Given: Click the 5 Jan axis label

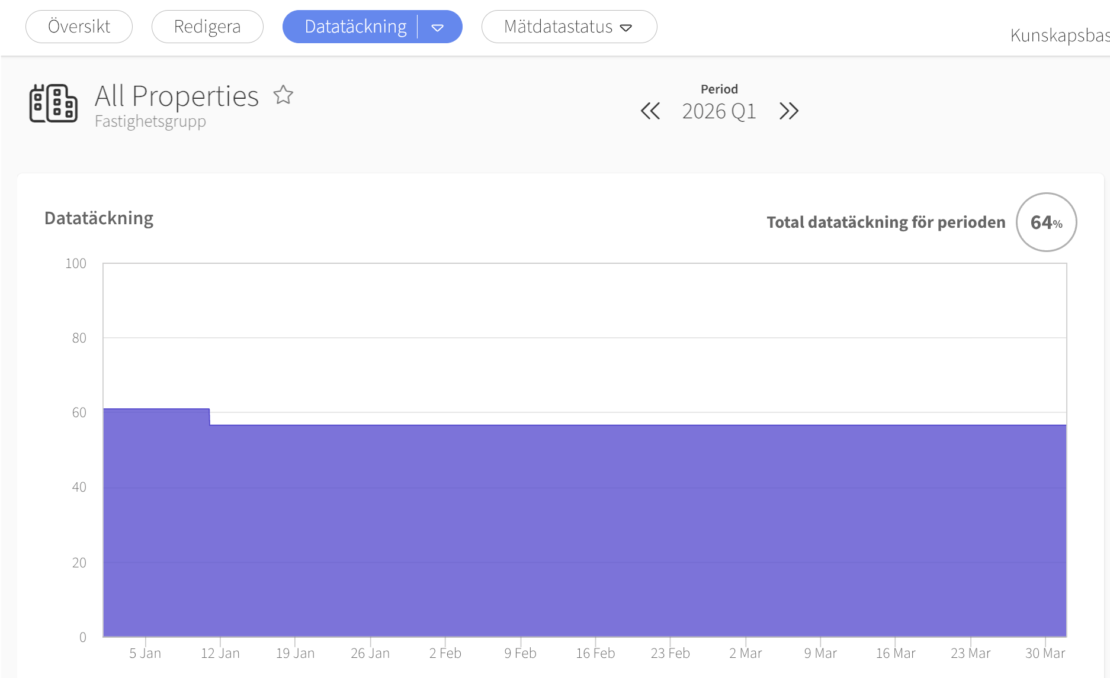Looking at the screenshot, I should [145, 653].
